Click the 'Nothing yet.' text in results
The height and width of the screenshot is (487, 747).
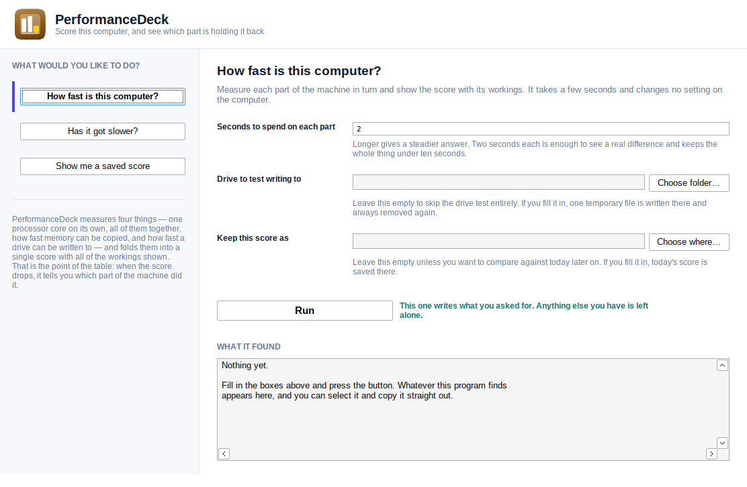[245, 365]
